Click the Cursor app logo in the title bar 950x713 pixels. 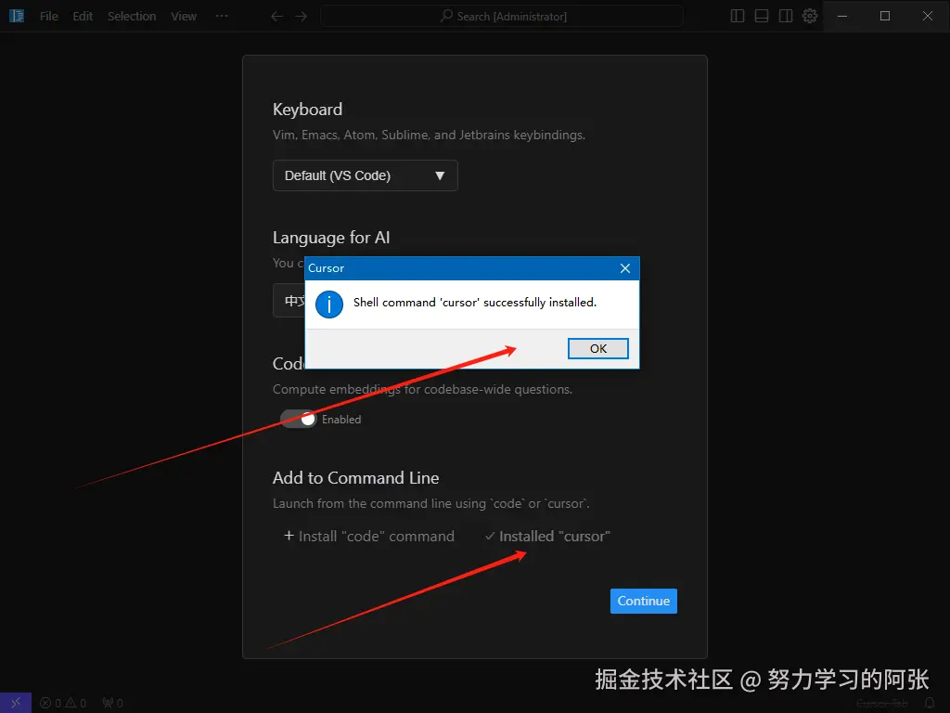coord(17,16)
